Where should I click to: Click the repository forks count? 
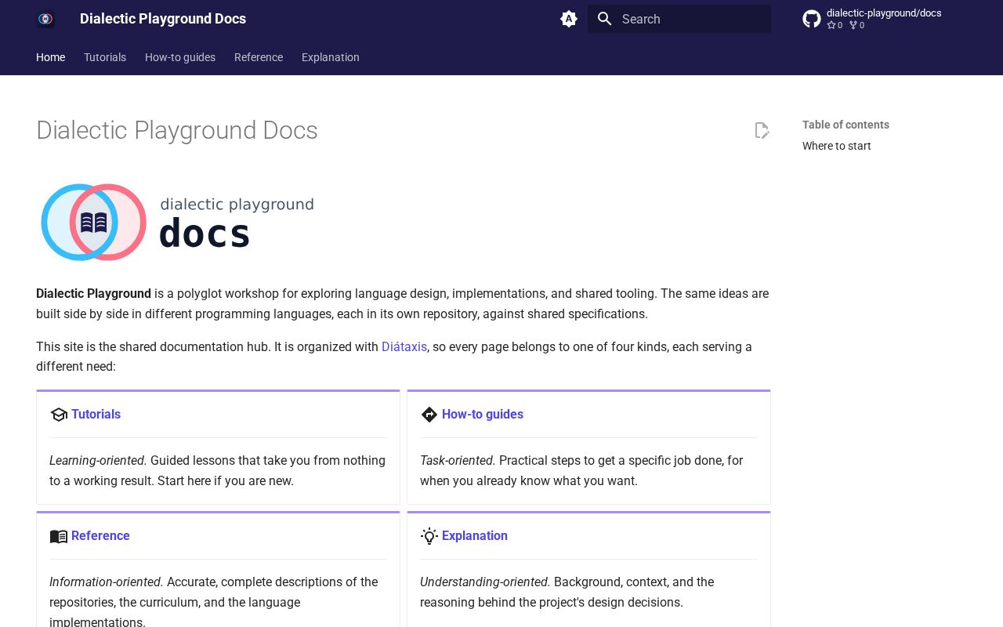[x=857, y=25]
